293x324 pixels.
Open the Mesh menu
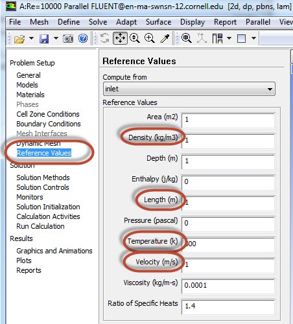point(39,22)
